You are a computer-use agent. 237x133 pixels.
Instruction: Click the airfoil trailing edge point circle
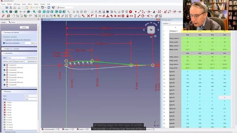pyautogui.click(x=153, y=65)
